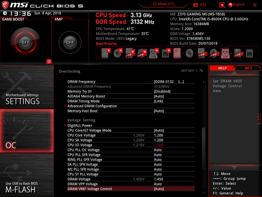The height and width of the screenshot is (197, 262).
Task: Click the clock icon beside the time
Action: [5, 13]
